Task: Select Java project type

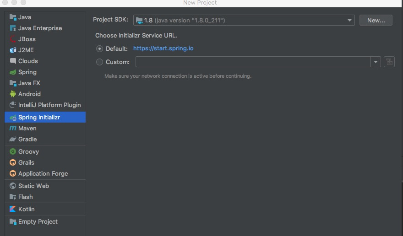Action: click(x=45, y=17)
